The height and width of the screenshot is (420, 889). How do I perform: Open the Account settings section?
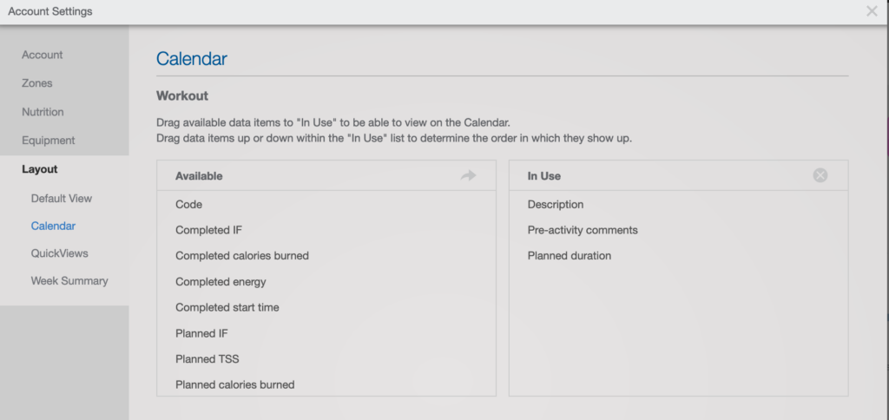coord(43,55)
